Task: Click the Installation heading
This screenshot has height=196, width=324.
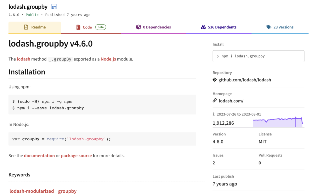Action: point(27,72)
